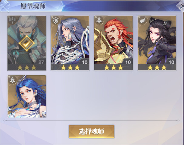Click the 选择魂师 confirm button

tap(92, 131)
